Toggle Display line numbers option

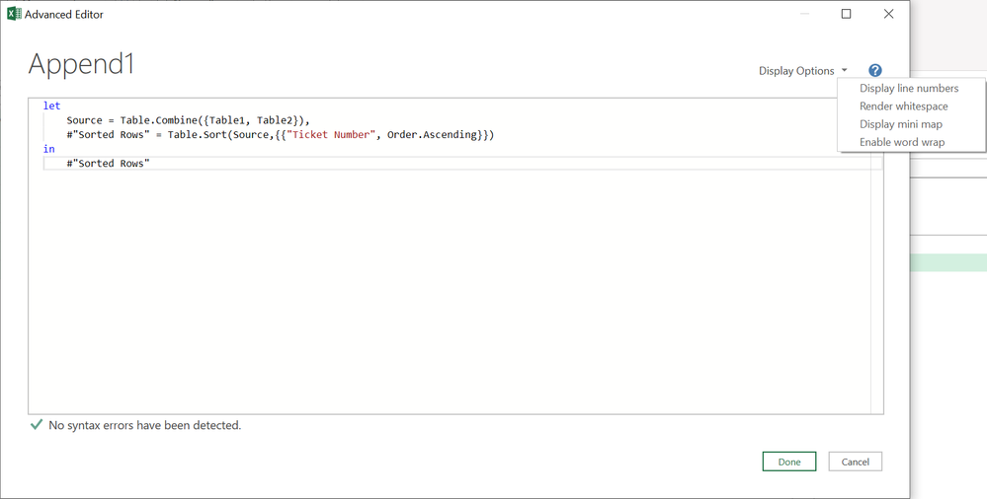click(909, 88)
